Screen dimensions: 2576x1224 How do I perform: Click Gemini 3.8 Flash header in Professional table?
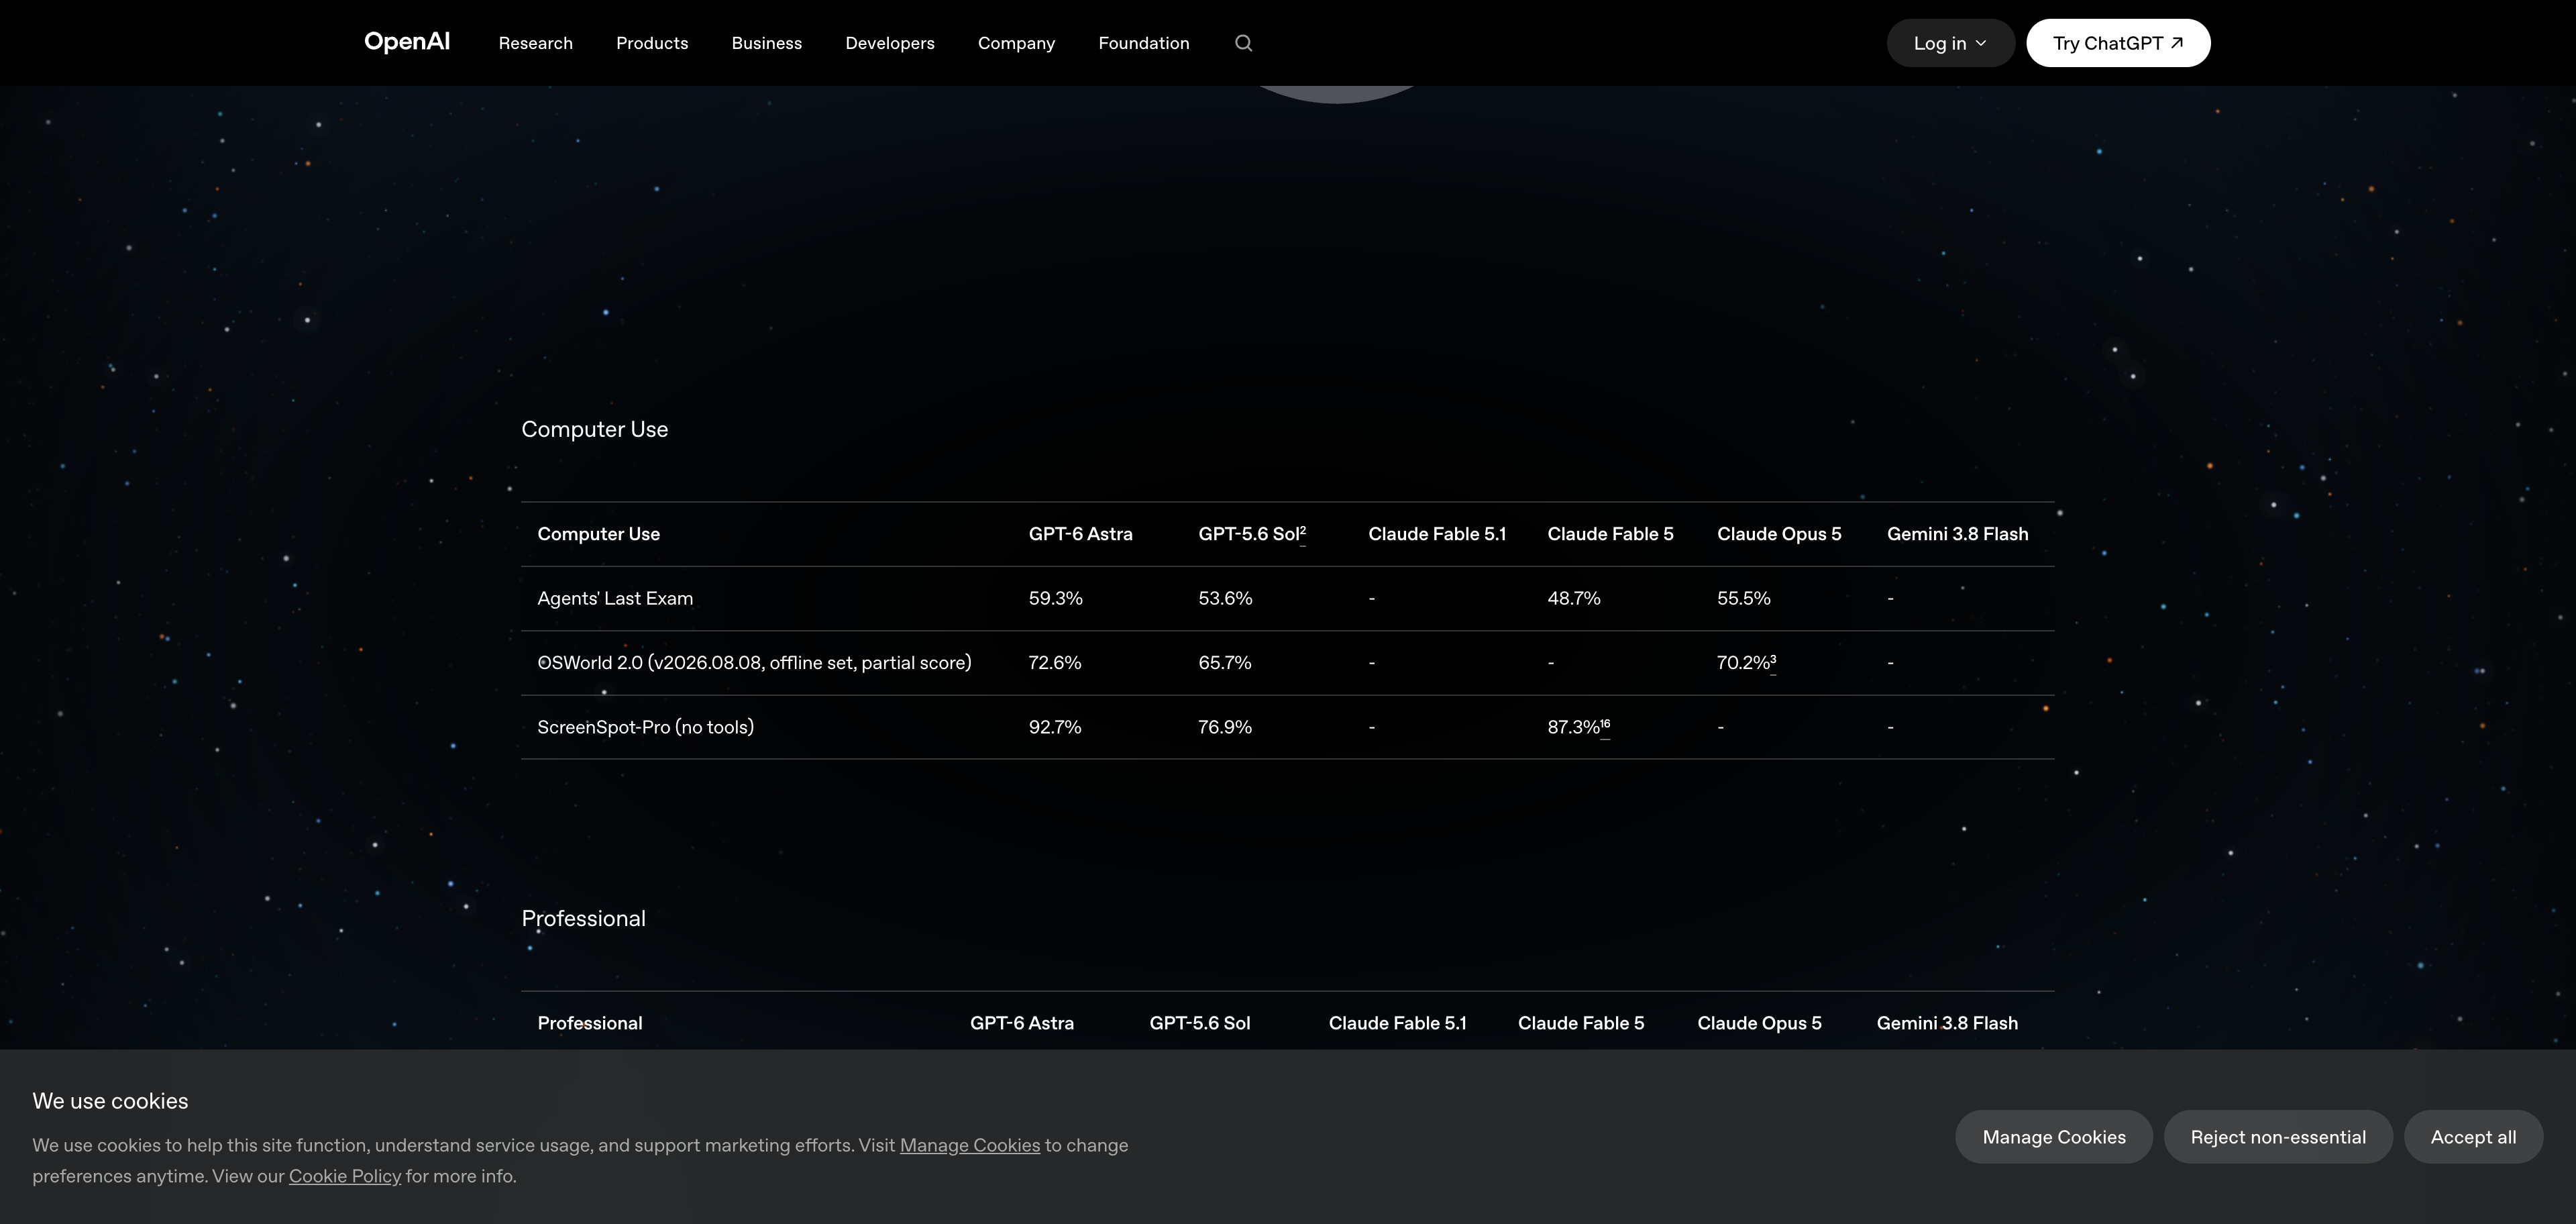tap(1947, 1023)
